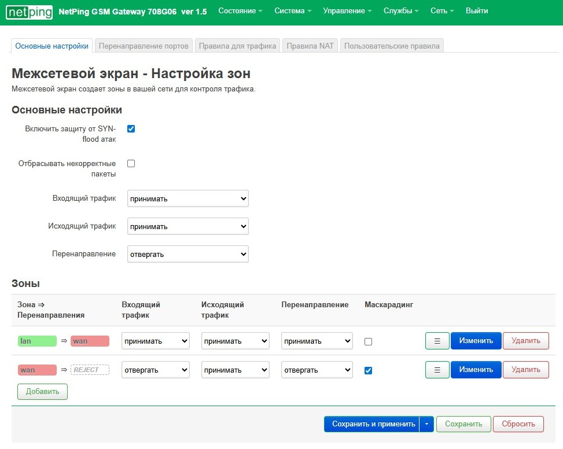Screen dimensions: 563x449
Task: Open the arrow next to Сохранить и применить
Action: click(x=426, y=424)
